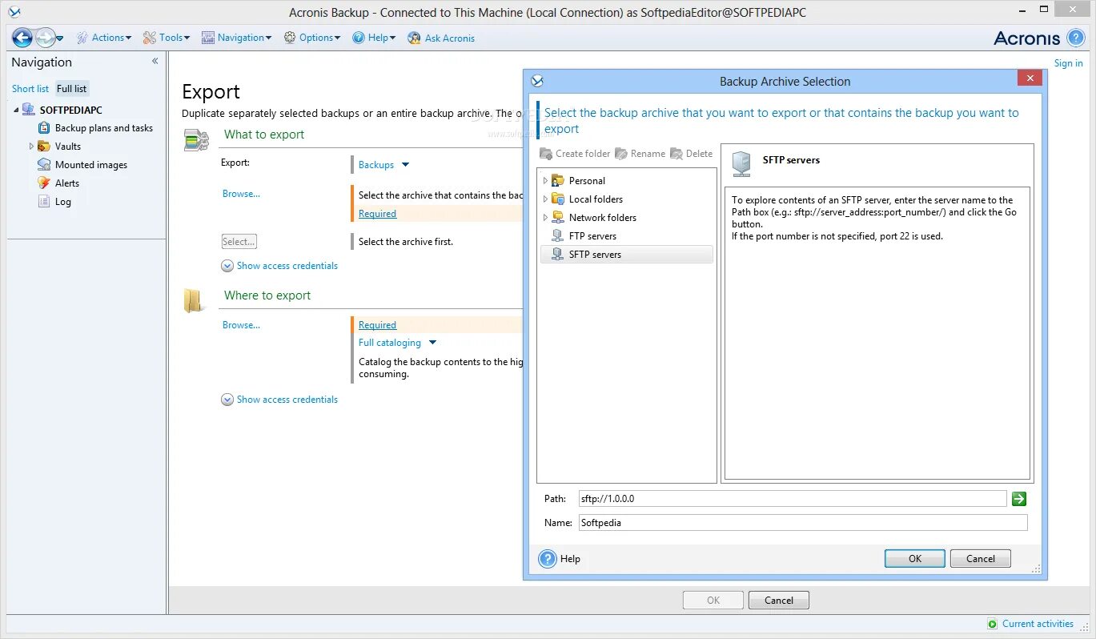Click the dialog resize grip corner

coord(1038,570)
